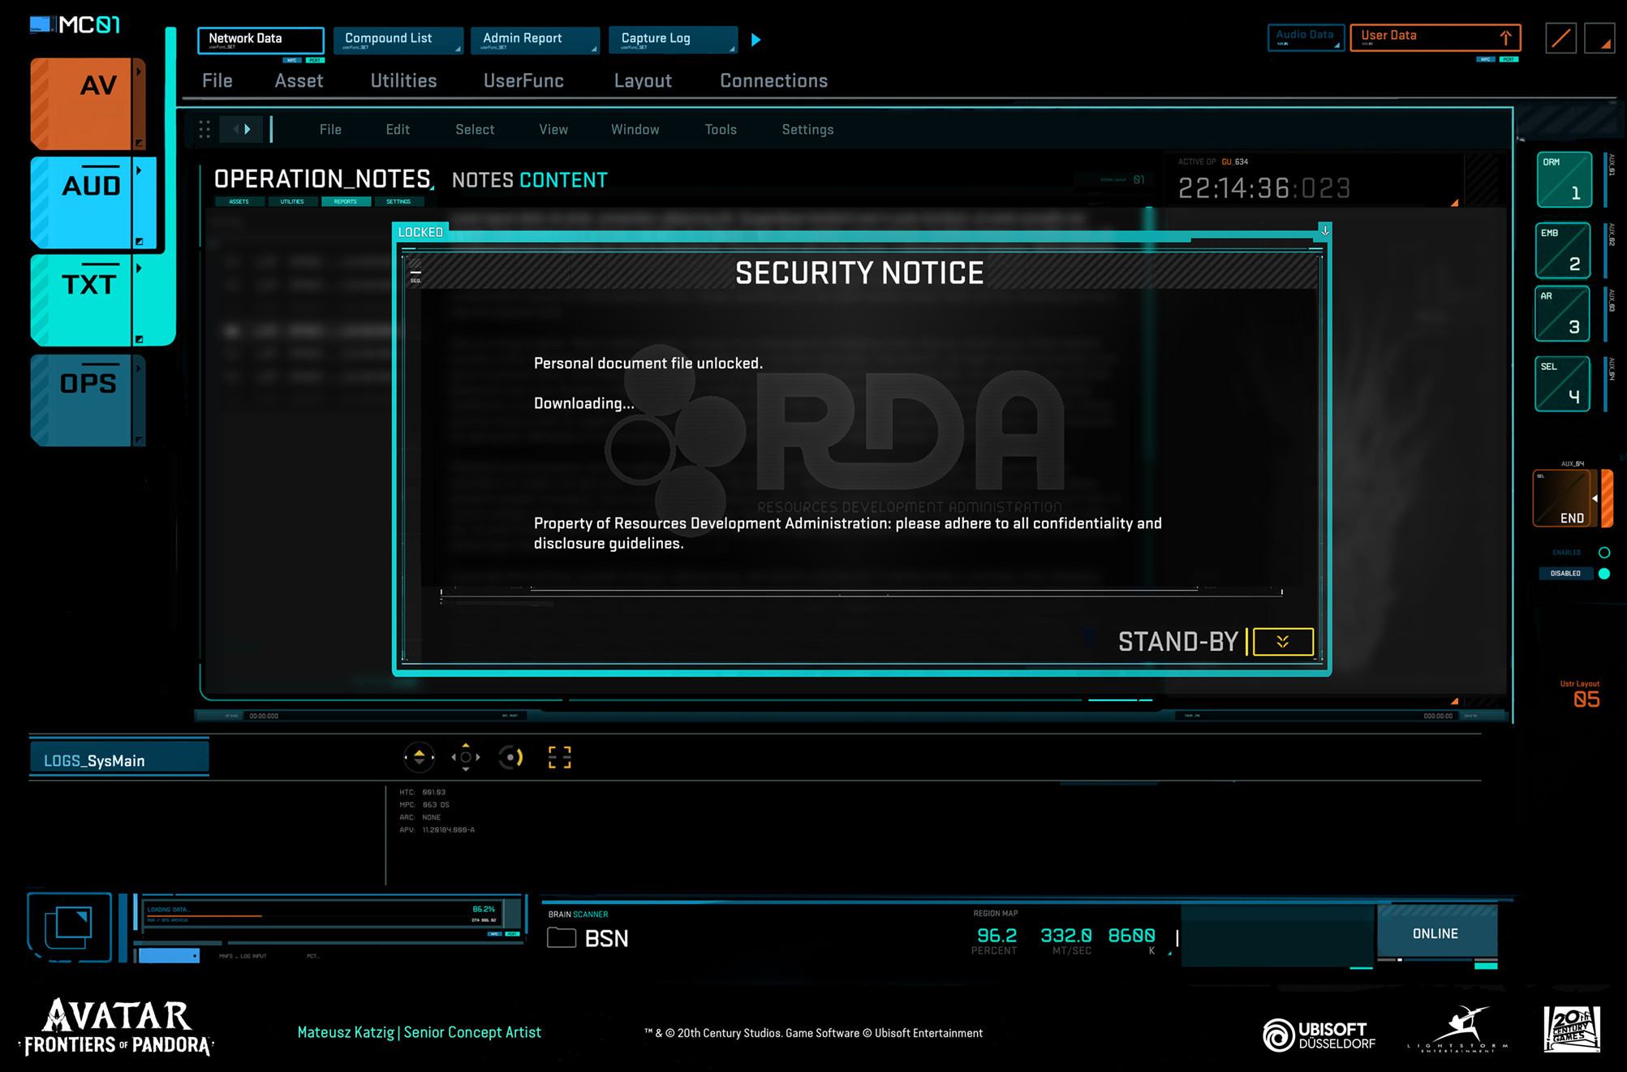The width and height of the screenshot is (1627, 1072).
Task: Open the inner View menu
Action: tap(553, 130)
